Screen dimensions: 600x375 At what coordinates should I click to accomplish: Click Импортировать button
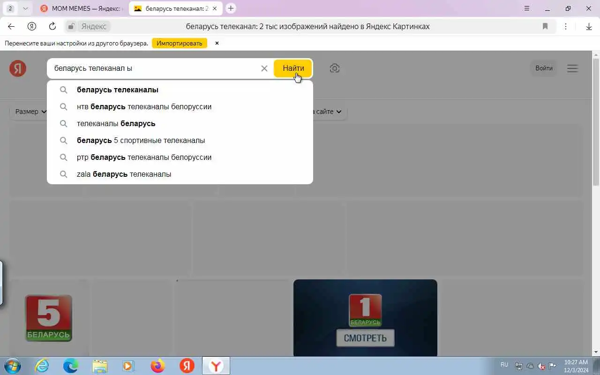pyautogui.click(x=180, y=43)
